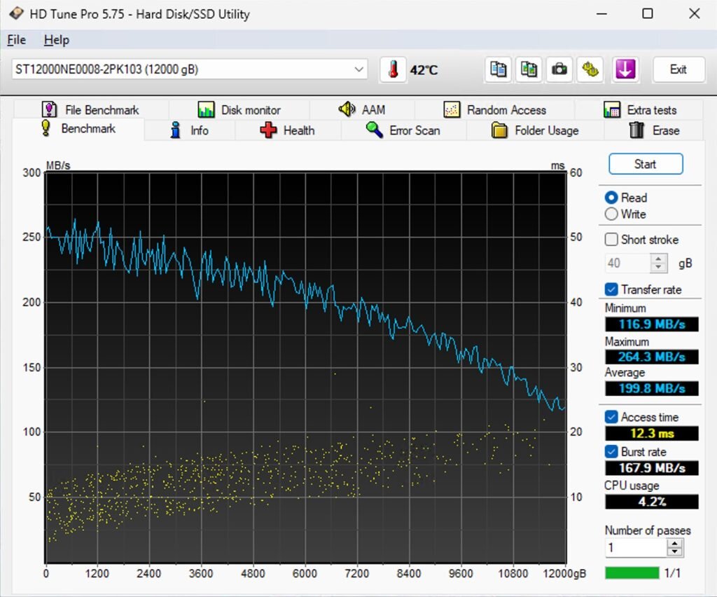This screenshot has height=597, width=717.
Task: Open the Erase tab
Action: click(x=654, y=130)
